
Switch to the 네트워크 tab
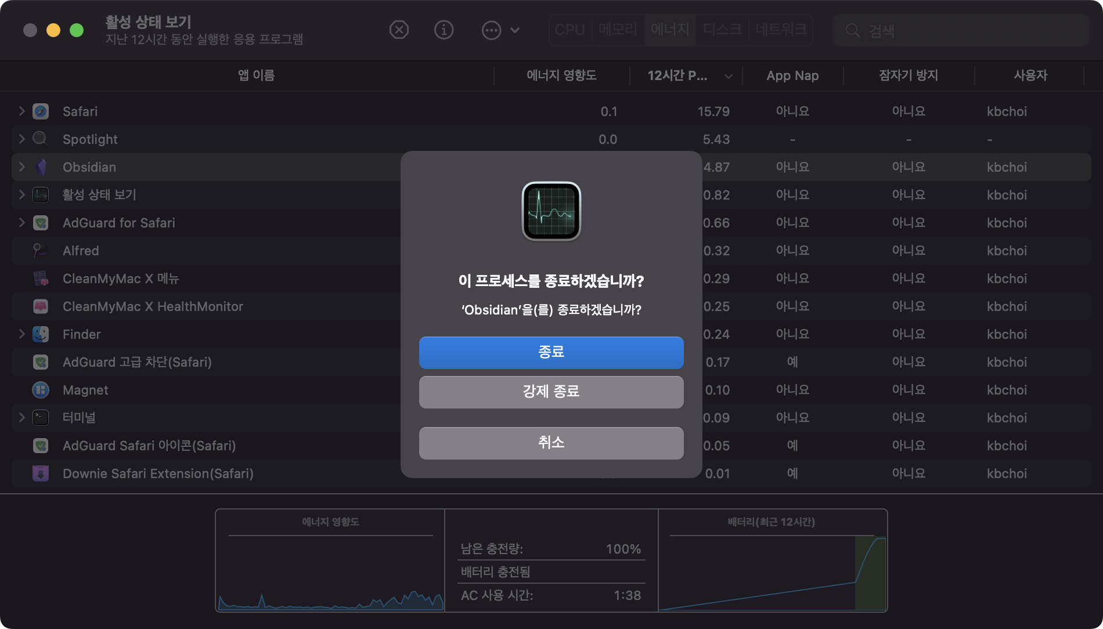[x=781, y=30]
